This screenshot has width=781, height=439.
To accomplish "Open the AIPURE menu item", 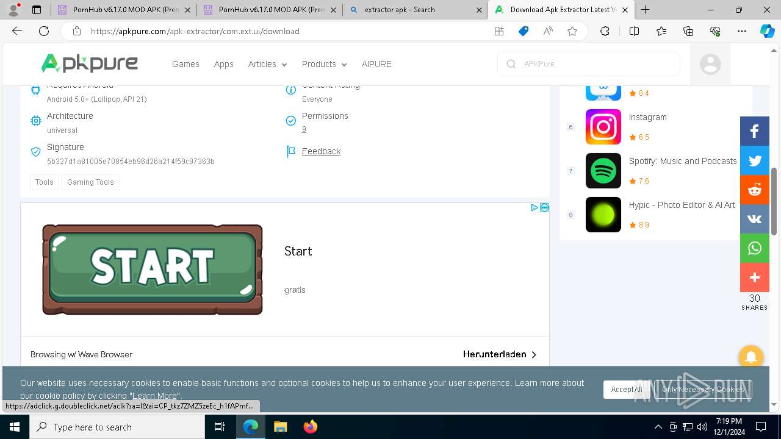I will click(376, 64).
